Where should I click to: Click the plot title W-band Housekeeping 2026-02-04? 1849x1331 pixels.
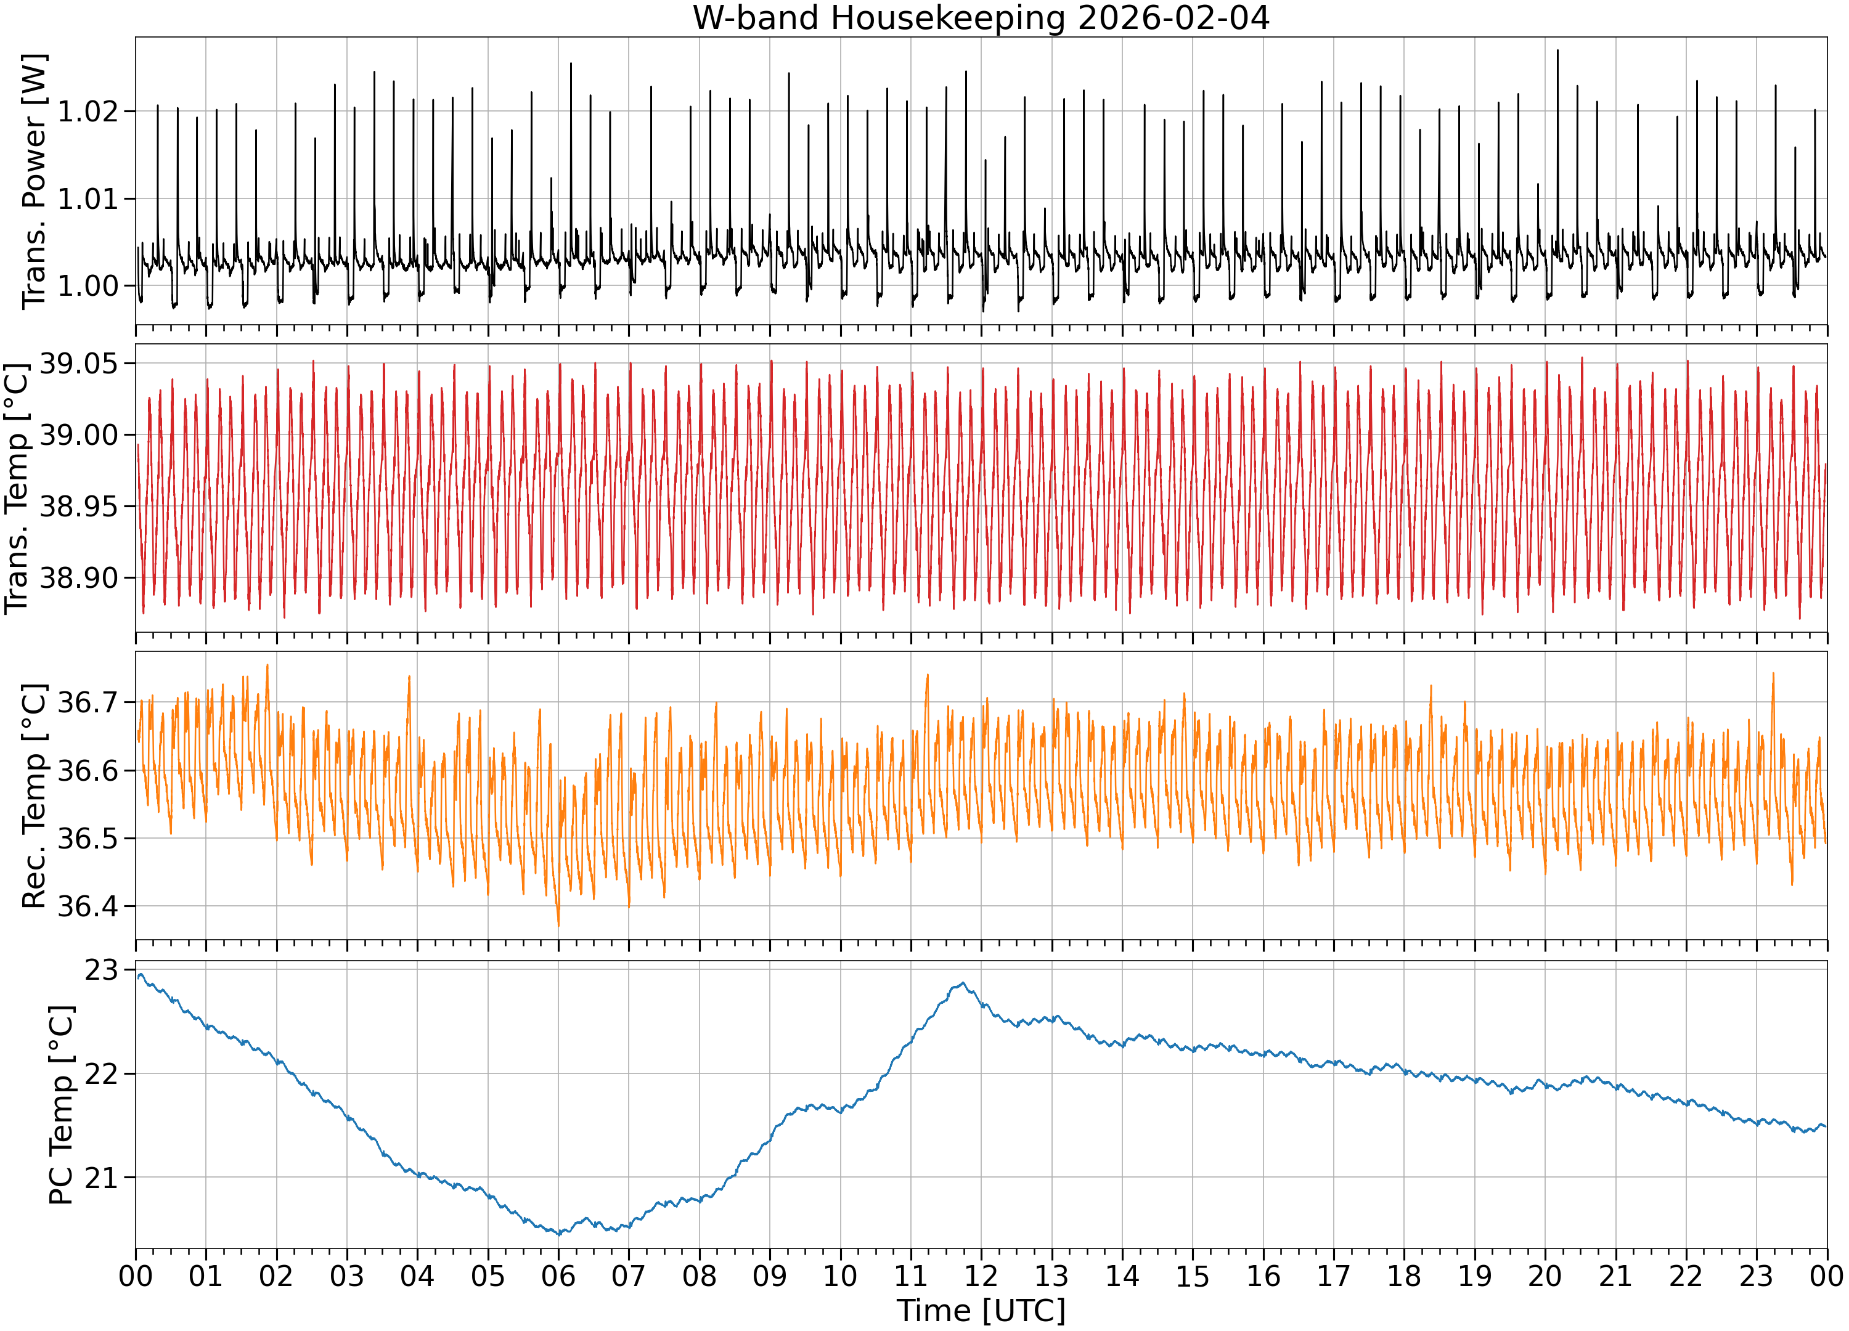(981, 18)
